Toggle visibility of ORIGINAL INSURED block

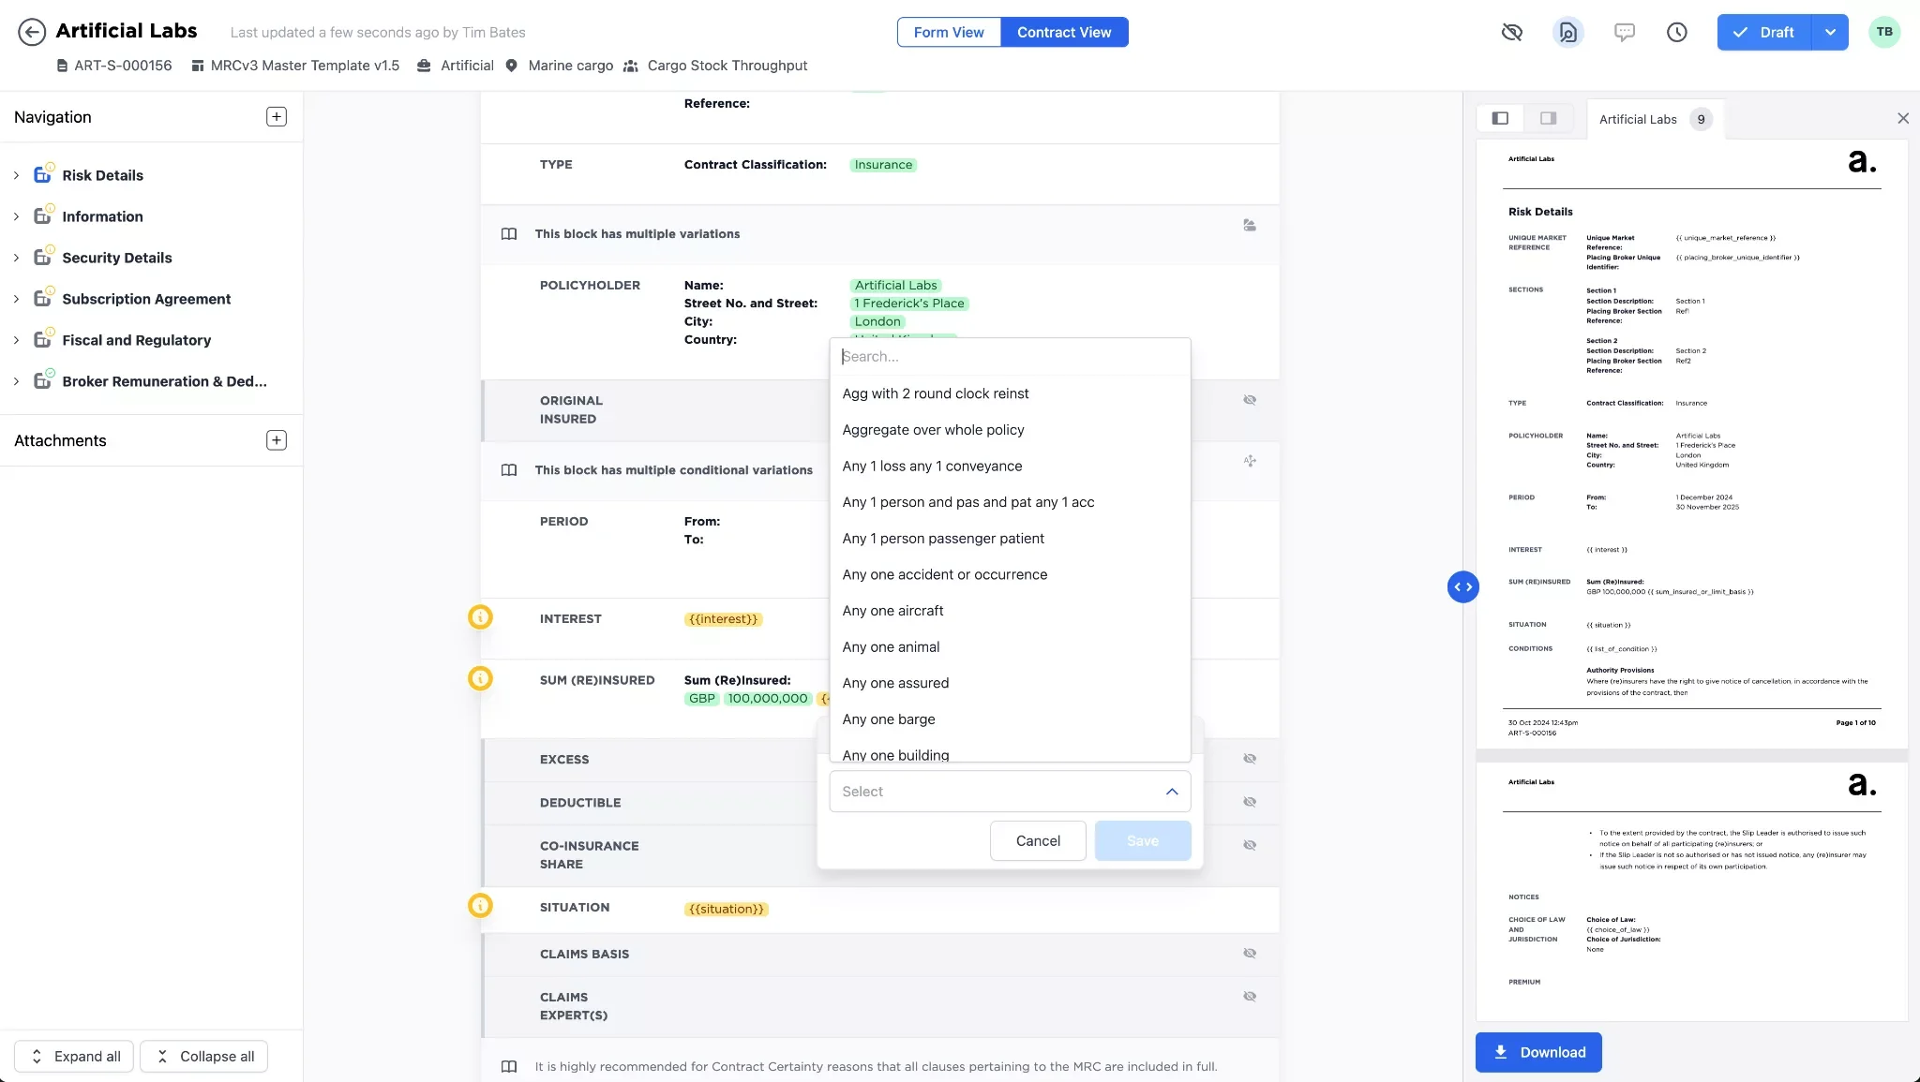click(1250, 400)
